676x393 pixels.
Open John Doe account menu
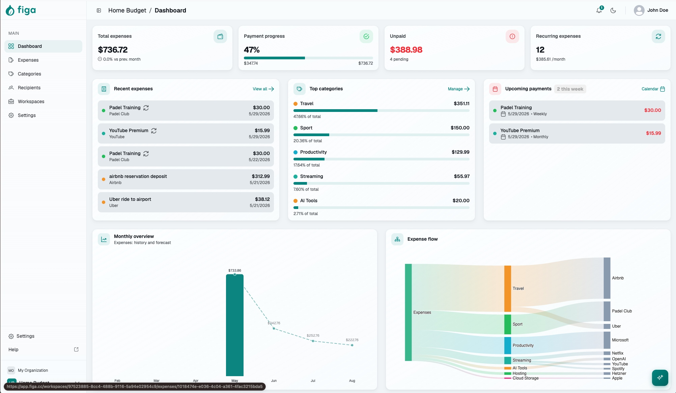pos(651,10)
